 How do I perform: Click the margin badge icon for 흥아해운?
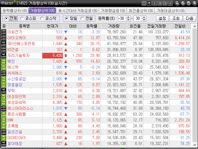point(3,143)
